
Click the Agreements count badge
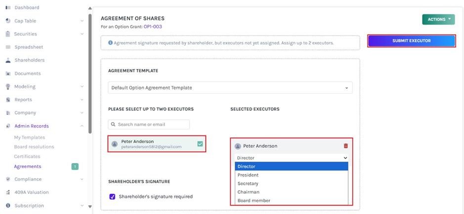coord(75,167)
